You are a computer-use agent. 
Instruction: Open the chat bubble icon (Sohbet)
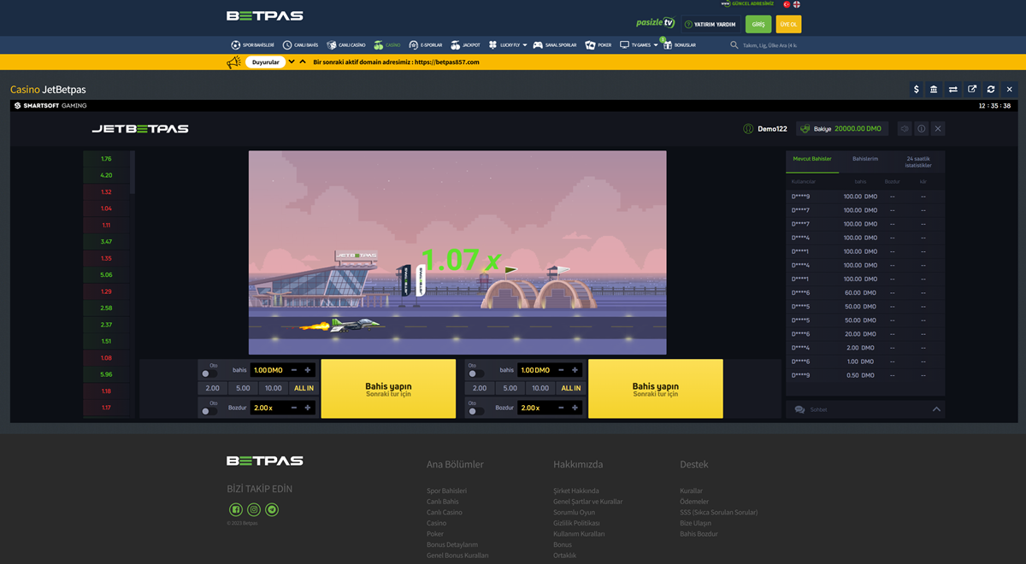[x=799, y=409]
